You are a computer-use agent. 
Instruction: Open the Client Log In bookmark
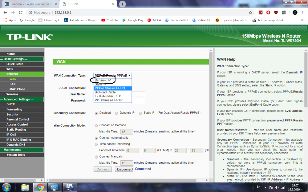tap(50, 20)
